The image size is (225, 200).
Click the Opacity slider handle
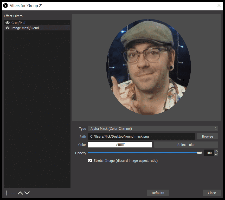(200, 153)
